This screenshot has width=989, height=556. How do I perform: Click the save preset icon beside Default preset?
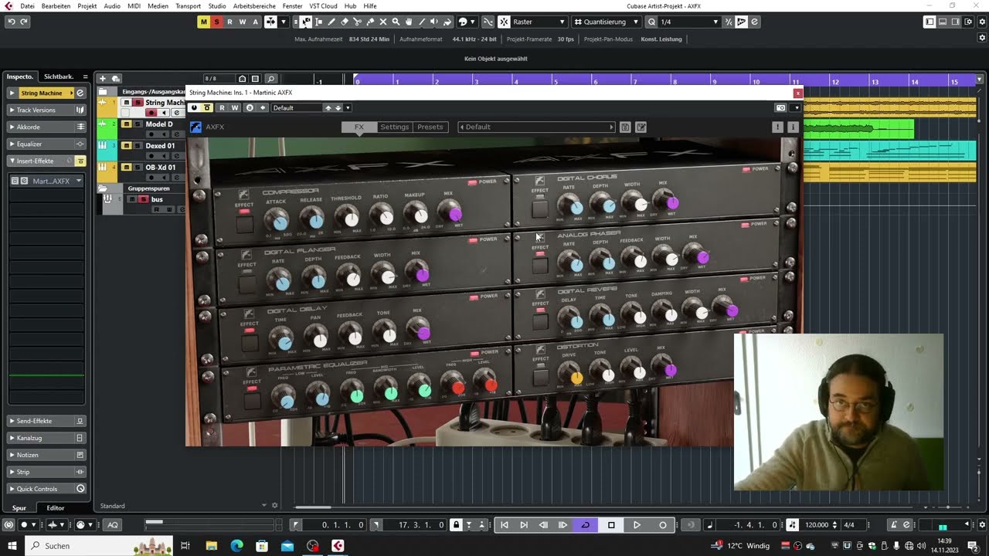click(625, 127)
